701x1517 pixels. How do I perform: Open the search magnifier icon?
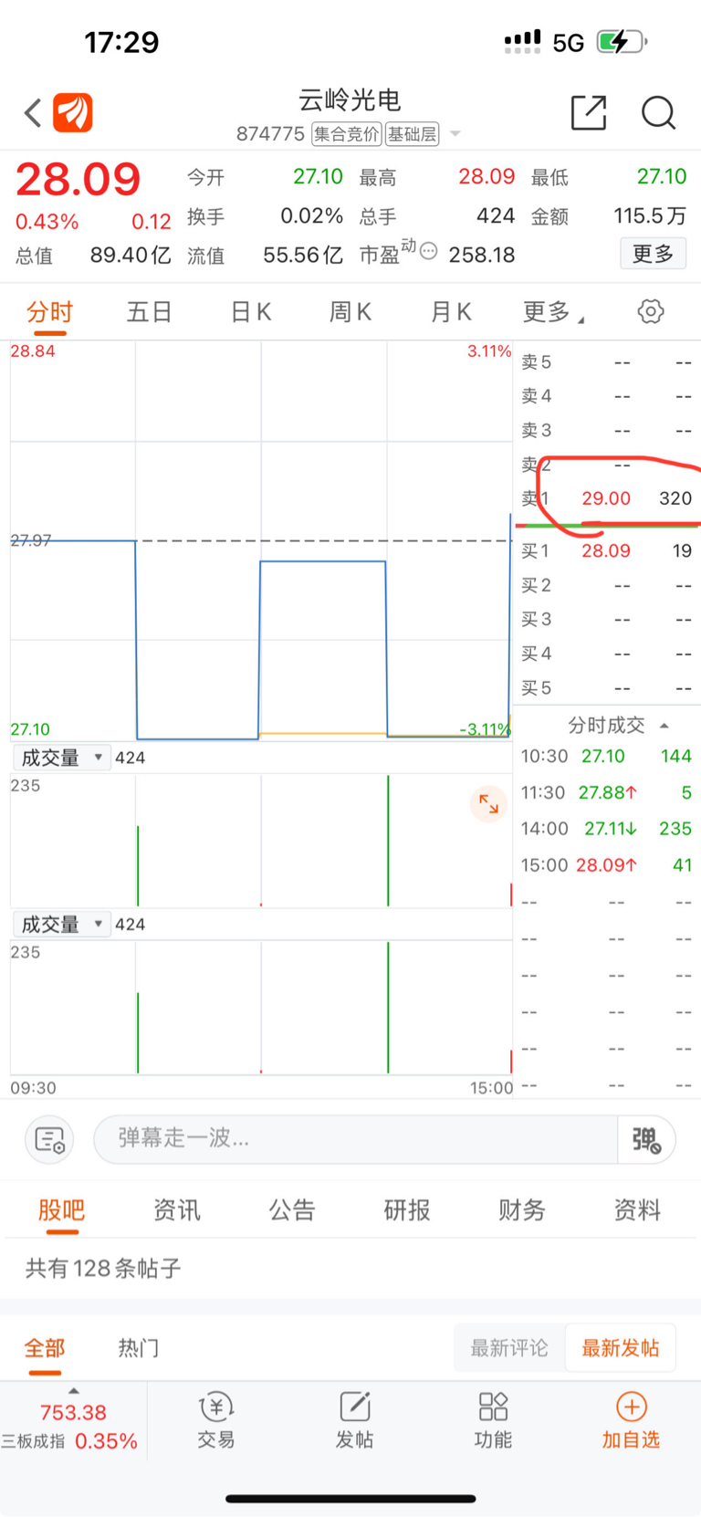click(658, 112)
